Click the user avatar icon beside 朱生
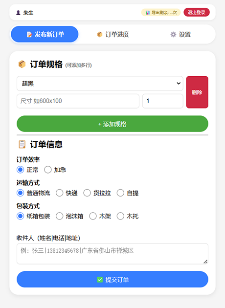The height and width of the screenshot is (308, 225). click(18, 13)
